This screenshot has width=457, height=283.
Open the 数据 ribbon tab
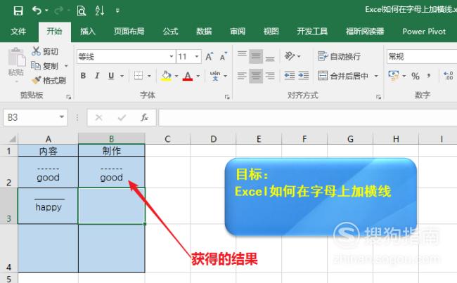tap(204, 32)
